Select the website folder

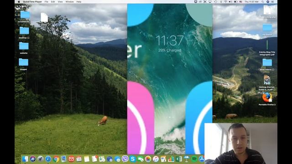[24, 46]
